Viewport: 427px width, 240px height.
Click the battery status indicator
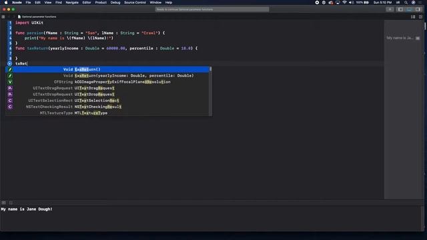point(362,3)
